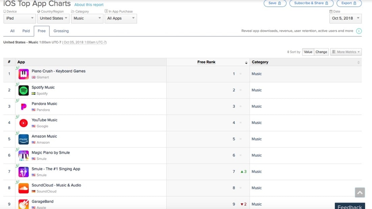
Task: Open the GarageBand app link
Action: tap(43, 202)
